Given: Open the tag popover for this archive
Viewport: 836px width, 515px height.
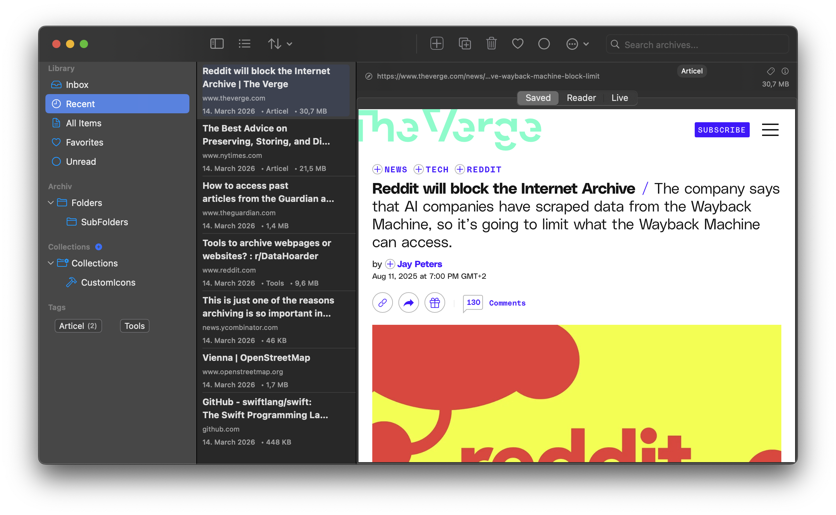Looking at the screenshot, I should tap(771, 71).
